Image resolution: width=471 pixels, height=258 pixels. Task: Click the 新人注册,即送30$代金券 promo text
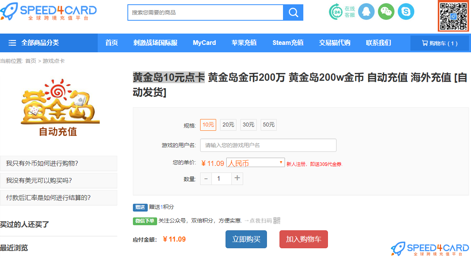pyautogui.click(x=315, y=164)
